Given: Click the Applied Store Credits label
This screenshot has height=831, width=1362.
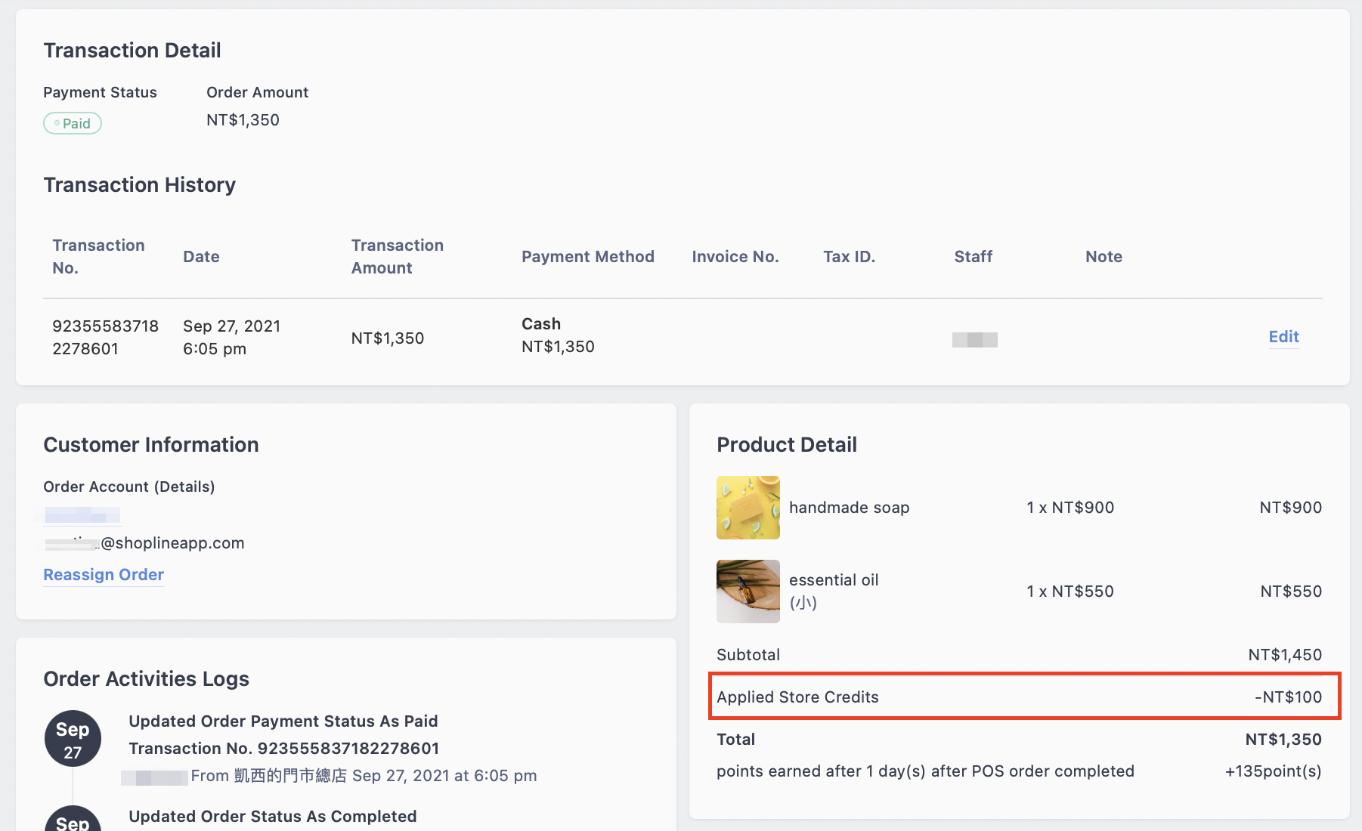Looking at the screenshot, I should click(x=797, y=697).
